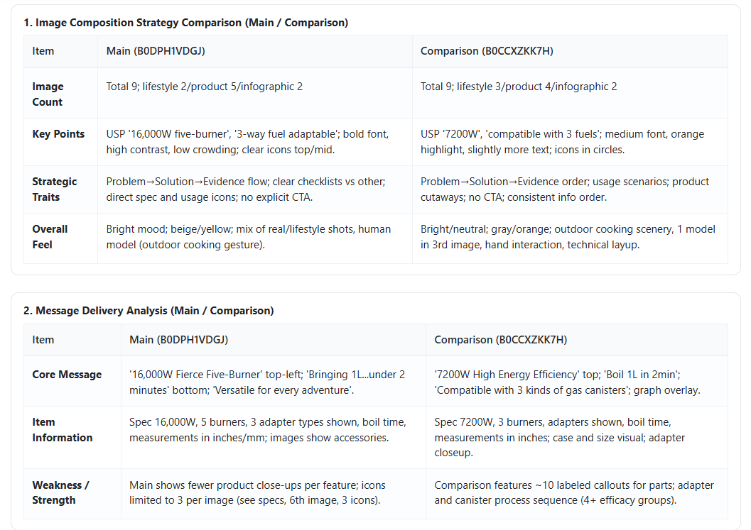751x530 pixels.
Task: Select the cell about '~10 labeled callouts for parts'
Action: click(x=574, y=493)
